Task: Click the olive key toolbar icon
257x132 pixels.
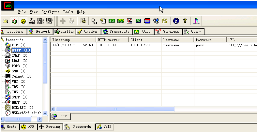Action: click(x=165, y=21)
